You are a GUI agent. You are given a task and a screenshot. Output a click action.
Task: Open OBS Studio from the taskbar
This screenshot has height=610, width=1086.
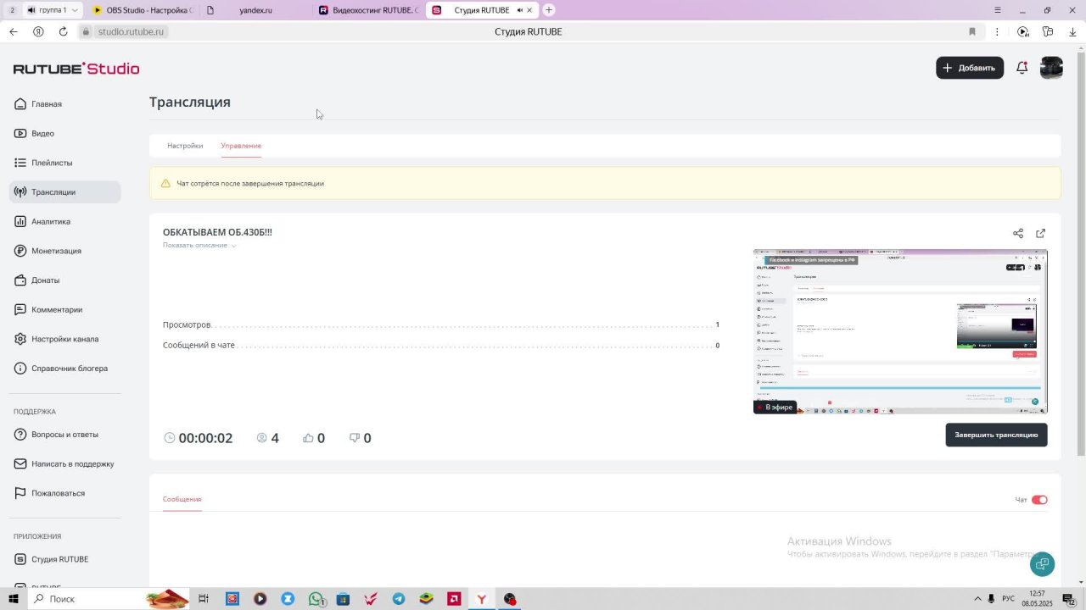(510, 599)
